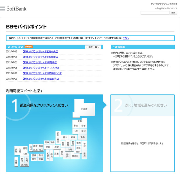Viewport: 180px width, 174px height.
Task: Select 熊本 prefecture on map
Action: tap(22, 160)
